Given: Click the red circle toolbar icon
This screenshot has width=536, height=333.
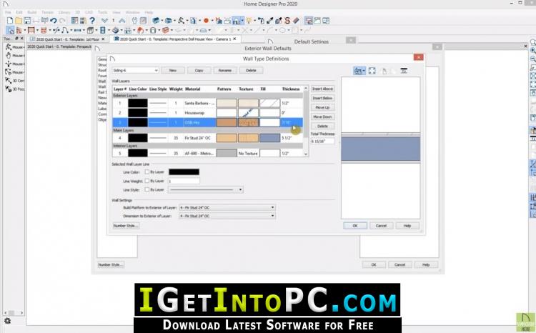Looking at the screenshot, I should pos(206,21).
